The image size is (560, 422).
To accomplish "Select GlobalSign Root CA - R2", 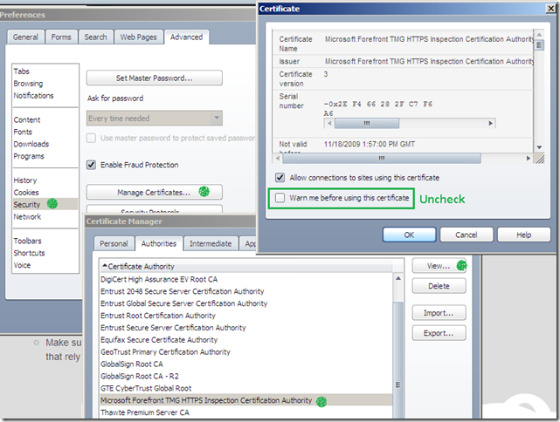I will tap(245, 377).
